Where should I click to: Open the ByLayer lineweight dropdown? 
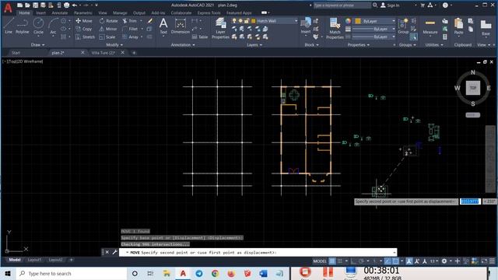373,29
